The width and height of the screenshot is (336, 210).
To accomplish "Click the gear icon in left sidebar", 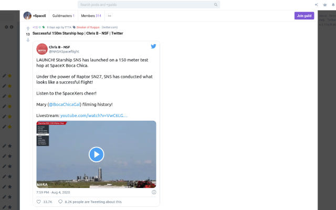I will (6, 27).
